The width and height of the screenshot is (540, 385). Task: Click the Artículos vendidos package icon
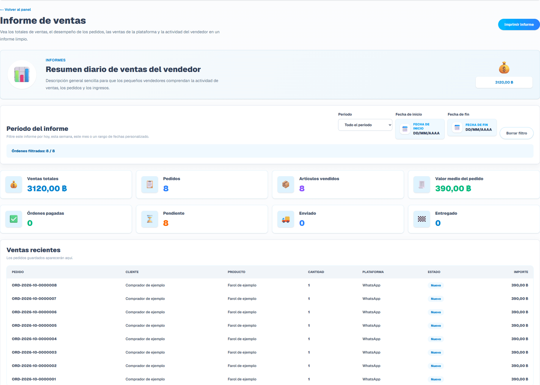click(286, 184)
